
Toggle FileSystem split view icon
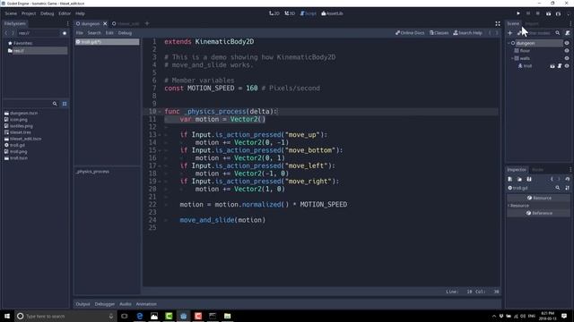tap(65, 104)
